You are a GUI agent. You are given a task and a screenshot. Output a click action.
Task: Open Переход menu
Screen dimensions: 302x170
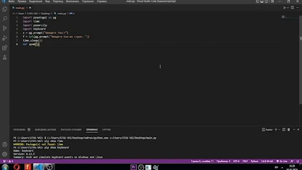click(x=58, y=1)
